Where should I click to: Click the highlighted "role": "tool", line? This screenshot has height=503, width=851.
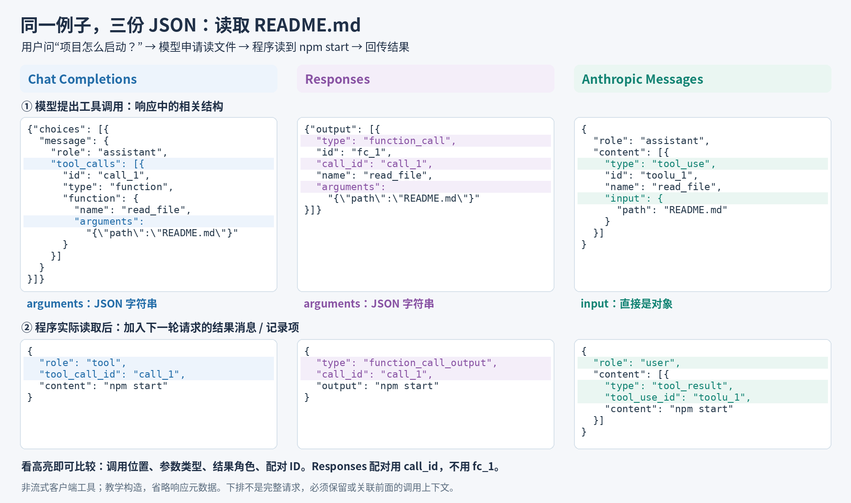(148, 363)
